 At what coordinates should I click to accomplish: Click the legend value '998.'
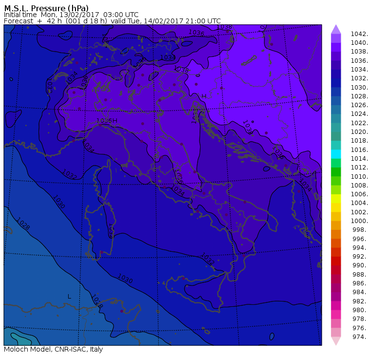360,230
